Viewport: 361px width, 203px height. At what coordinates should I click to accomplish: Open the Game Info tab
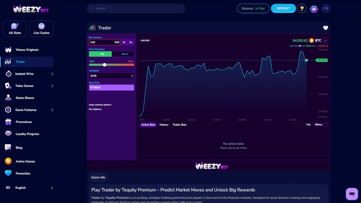coord(98,177)
